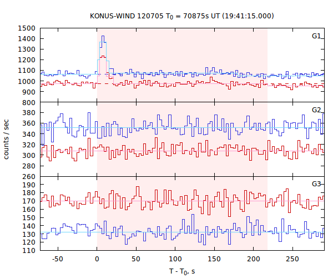
Task: Click the x-axis tick label -50
Action: coord(58,259)
